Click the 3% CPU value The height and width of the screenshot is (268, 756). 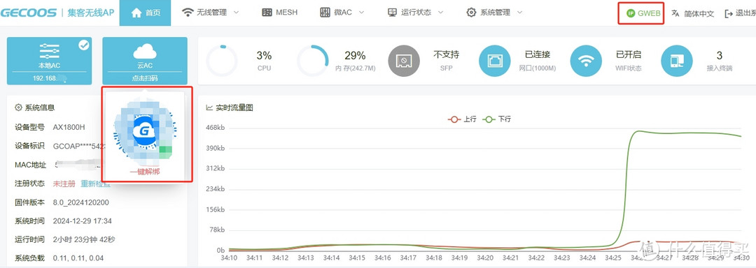tap(264, 55)
